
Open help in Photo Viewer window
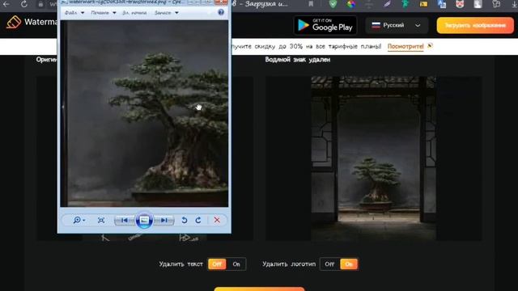[221, 12]
